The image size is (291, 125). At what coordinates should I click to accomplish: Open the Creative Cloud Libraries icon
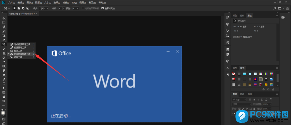(283, 17)
